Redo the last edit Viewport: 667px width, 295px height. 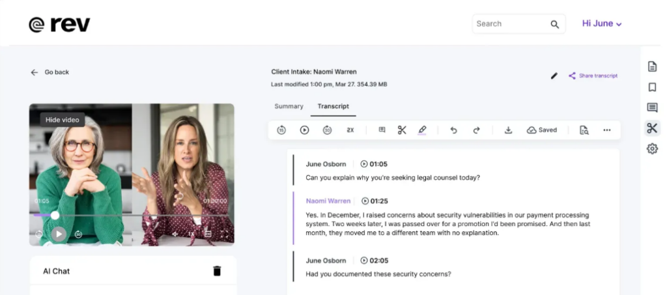[476, 130]
